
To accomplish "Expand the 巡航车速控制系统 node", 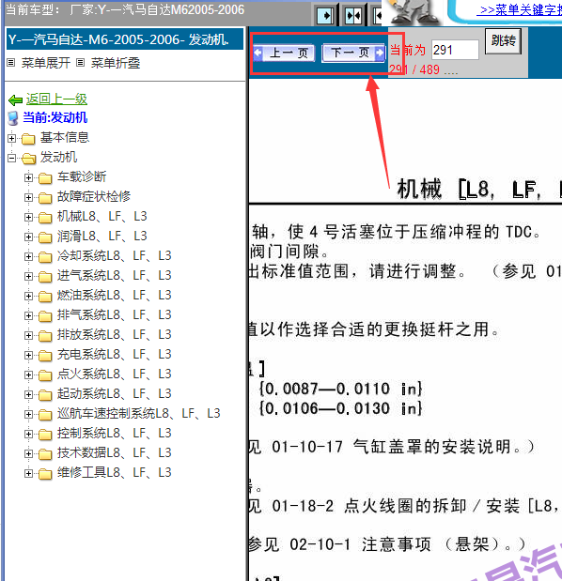I will pyautogui.click(x=28, y=414).
